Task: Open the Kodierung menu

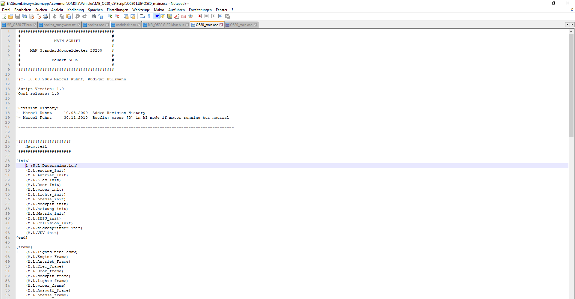Action: coord(75,10)
